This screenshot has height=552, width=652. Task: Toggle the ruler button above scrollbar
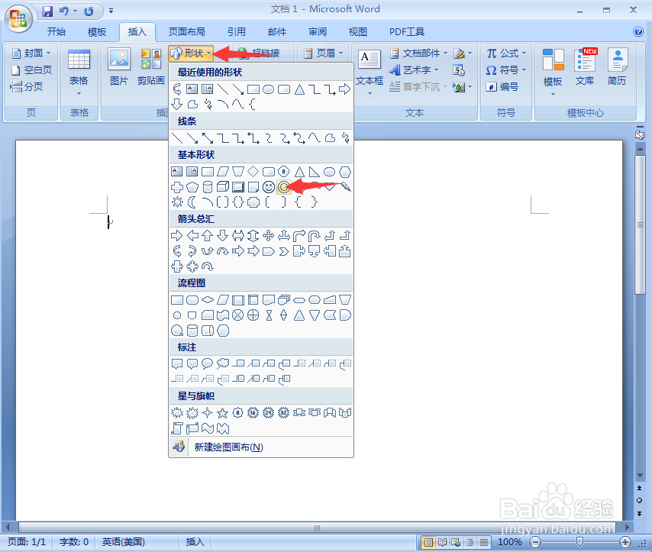[x=640, y=135]
